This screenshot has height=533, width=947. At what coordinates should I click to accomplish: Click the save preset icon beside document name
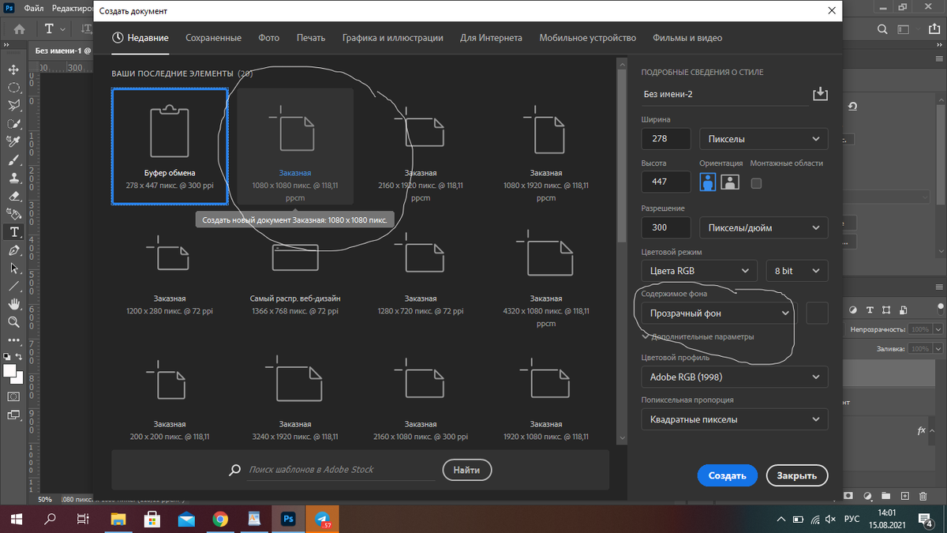point(820,94)
